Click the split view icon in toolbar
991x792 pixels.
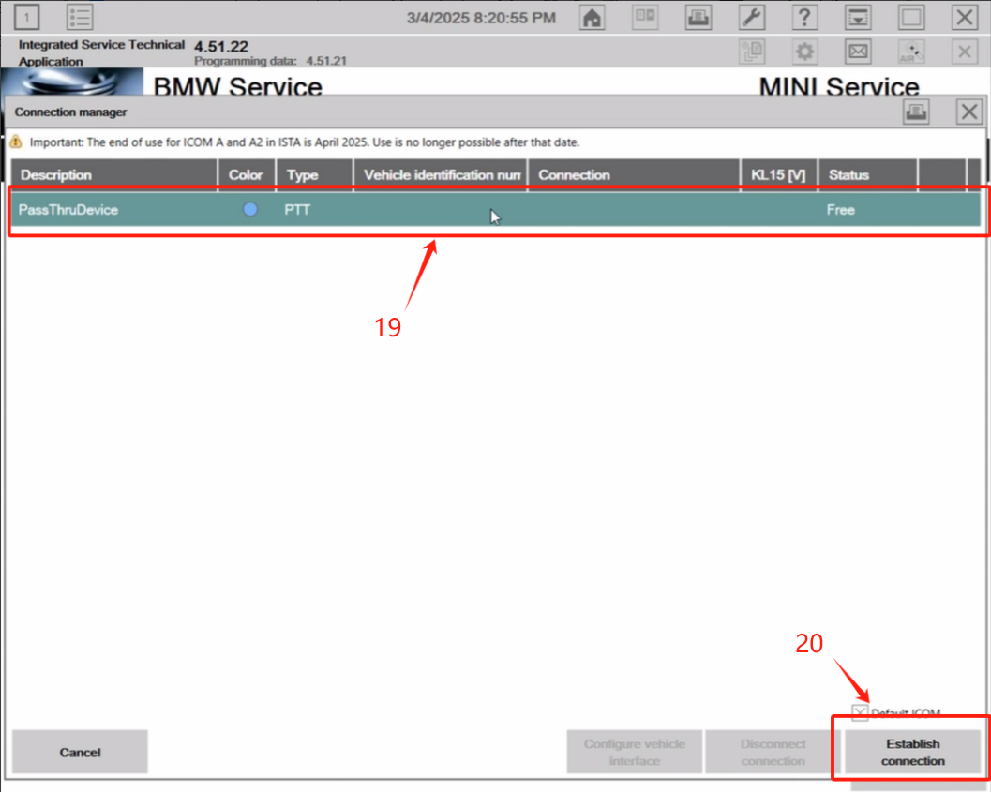pos(645,17)
